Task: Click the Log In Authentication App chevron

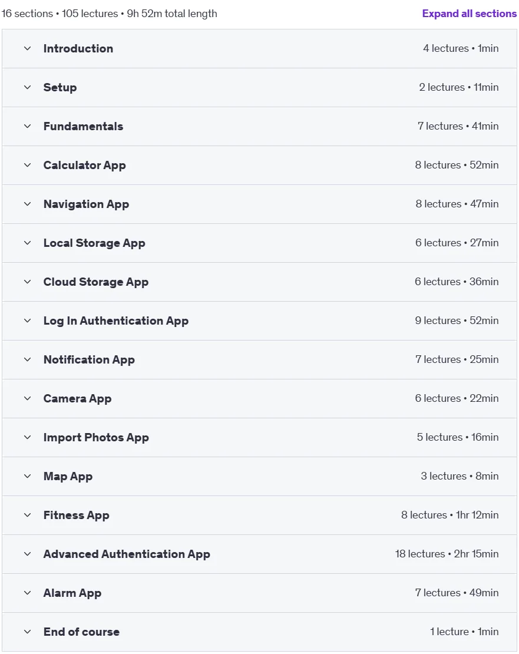Action: [28, 321]
